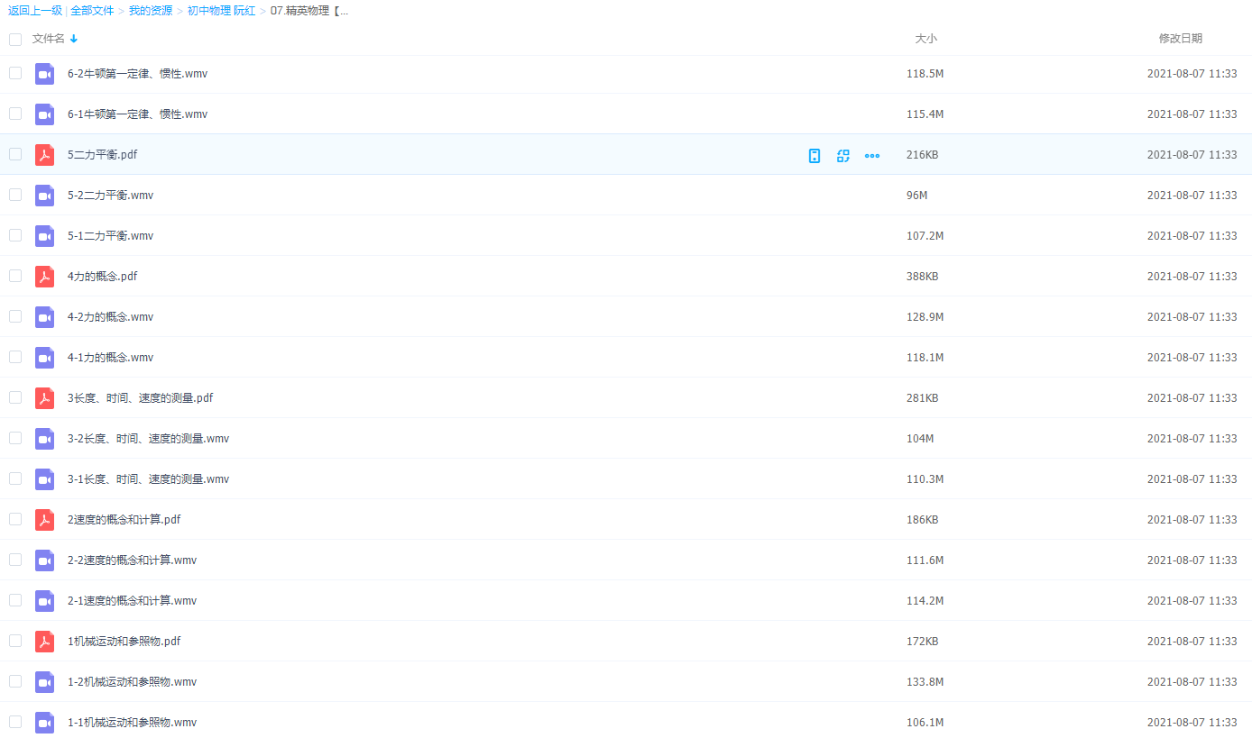Click the sort arrow next to 文件名
This screenshot has width=1252, height=738.
tap(74, 39)
